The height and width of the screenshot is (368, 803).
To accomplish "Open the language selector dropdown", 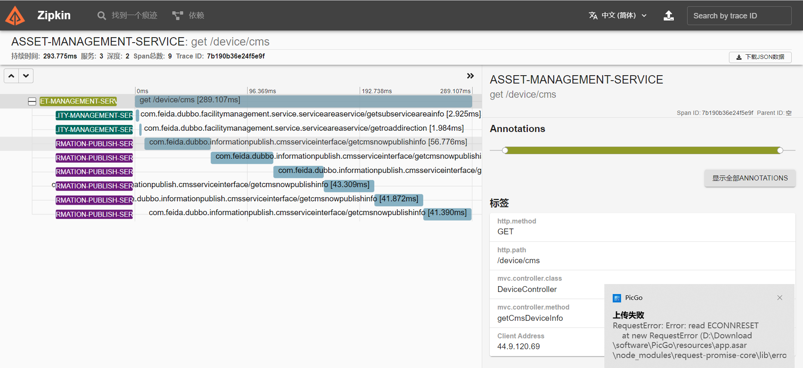I will pyautogui.click(x=618, y=15).
